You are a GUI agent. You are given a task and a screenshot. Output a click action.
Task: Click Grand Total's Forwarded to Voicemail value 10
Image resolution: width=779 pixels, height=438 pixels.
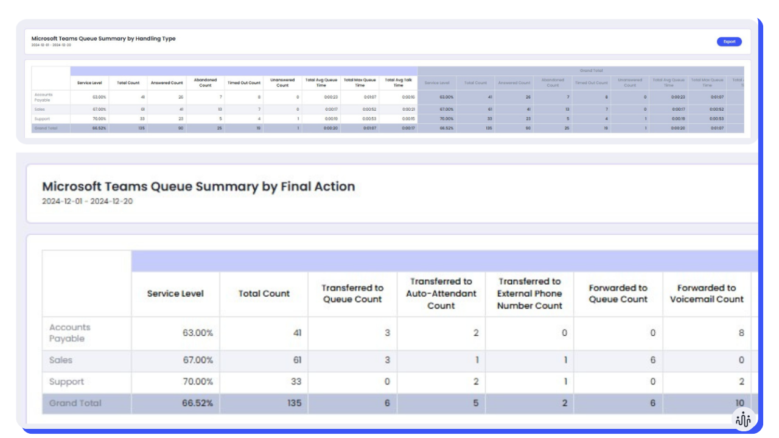point(739,403)
